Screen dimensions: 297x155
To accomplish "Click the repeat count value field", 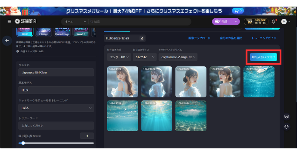I will [87, 136].
